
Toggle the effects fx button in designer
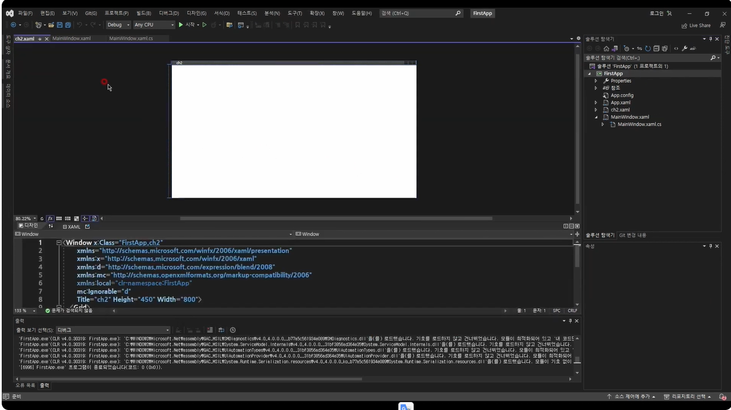point(50,219)
